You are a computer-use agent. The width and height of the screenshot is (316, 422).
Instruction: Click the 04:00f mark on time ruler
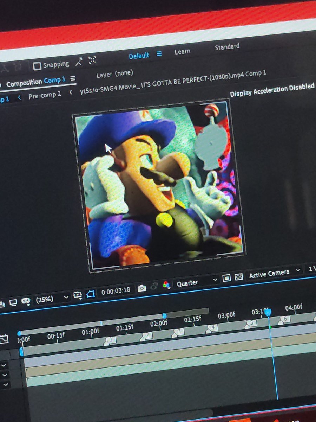pos(294,308)
